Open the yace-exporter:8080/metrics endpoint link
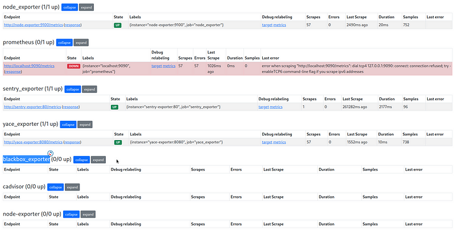This screenshot has width=455, height=237. click(33, 142)
